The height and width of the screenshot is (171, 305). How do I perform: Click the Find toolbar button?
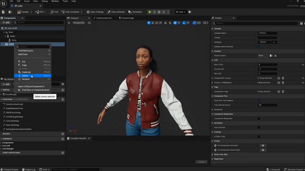[54, 12]
